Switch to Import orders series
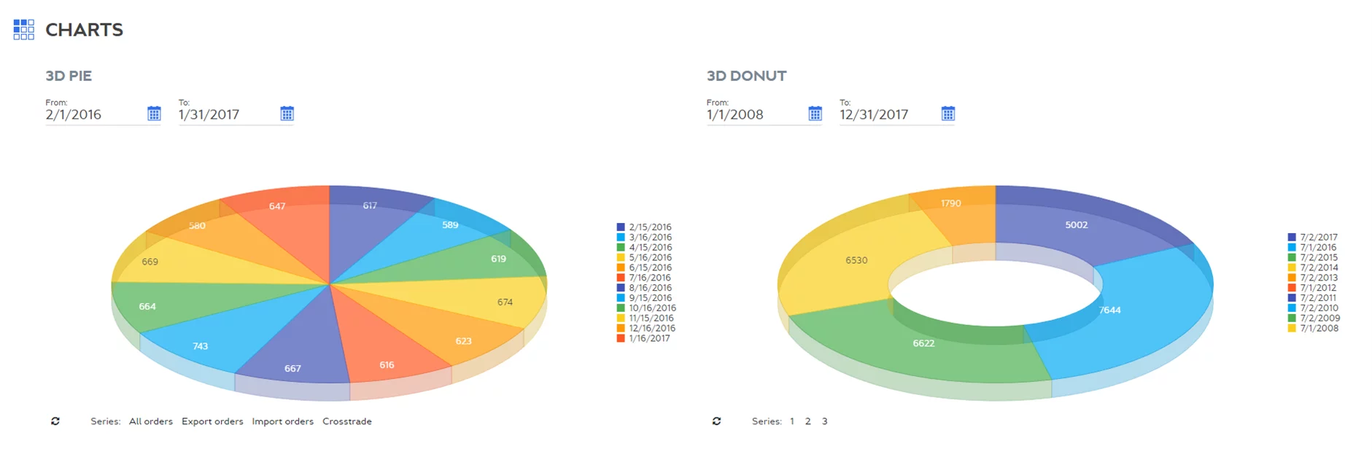Viewport: 1372px width, 454px height. [282, 421]
